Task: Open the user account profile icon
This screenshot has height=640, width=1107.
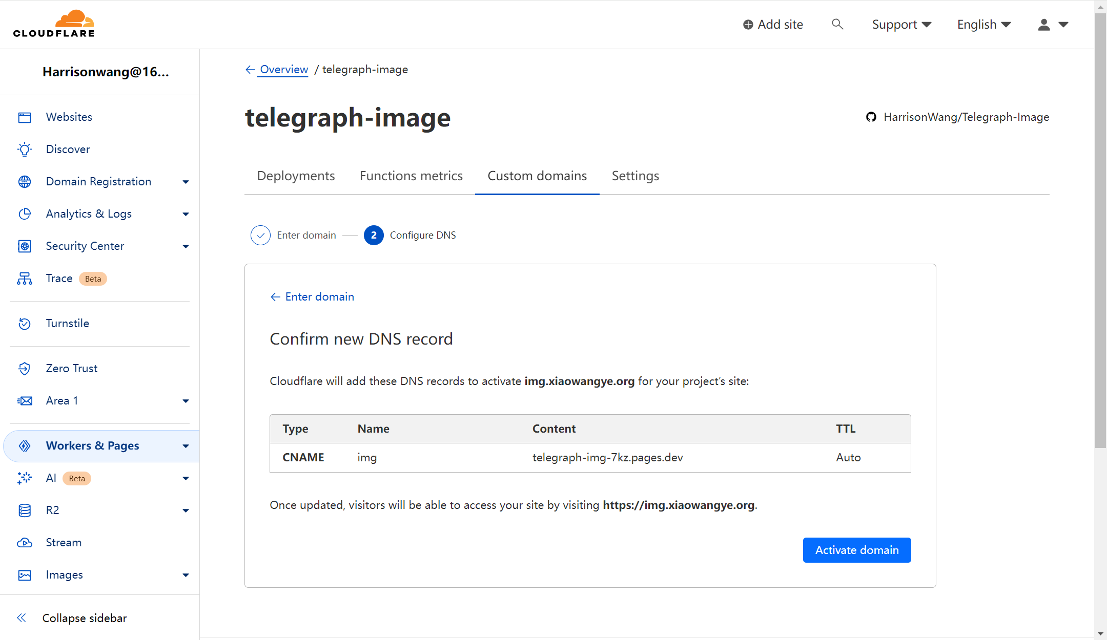Action: click(x=1044, y=25)
